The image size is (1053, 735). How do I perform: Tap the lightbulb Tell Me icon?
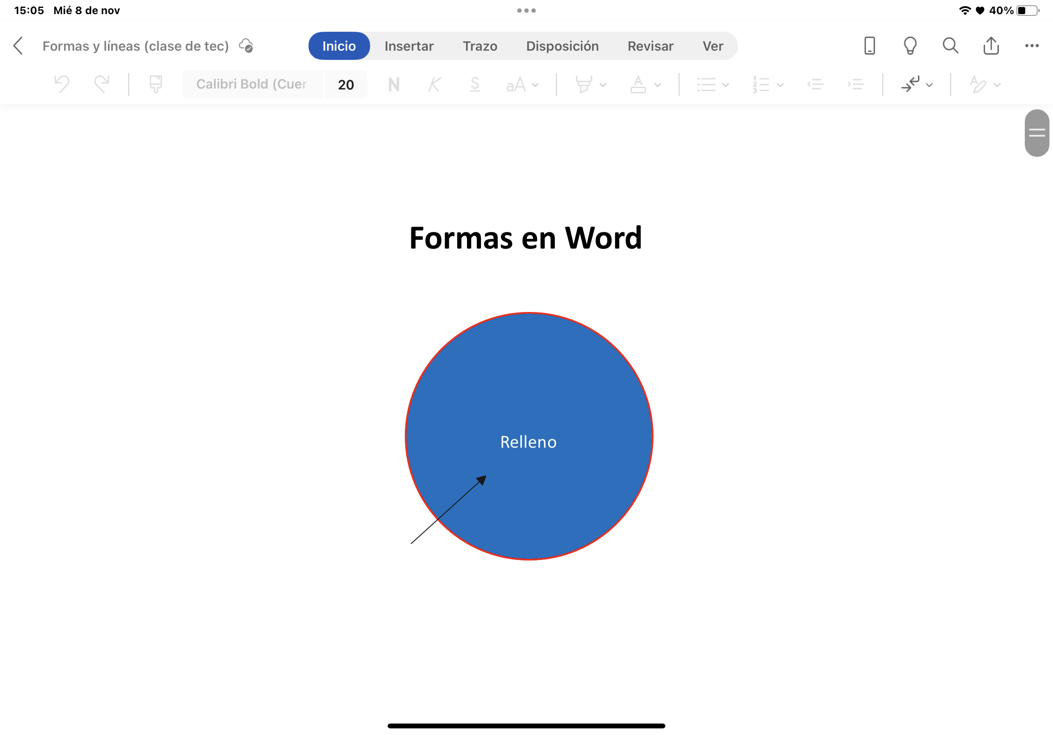910,46
